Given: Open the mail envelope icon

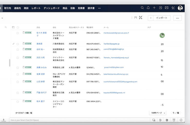Looking at the screenshot, I should click(167, 8).
